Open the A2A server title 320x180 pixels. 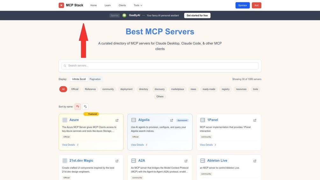[x=142, y=161]
